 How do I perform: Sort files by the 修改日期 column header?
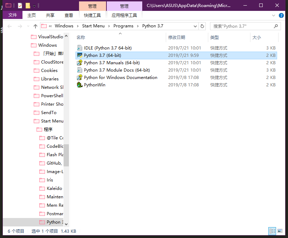coord(177,38)
